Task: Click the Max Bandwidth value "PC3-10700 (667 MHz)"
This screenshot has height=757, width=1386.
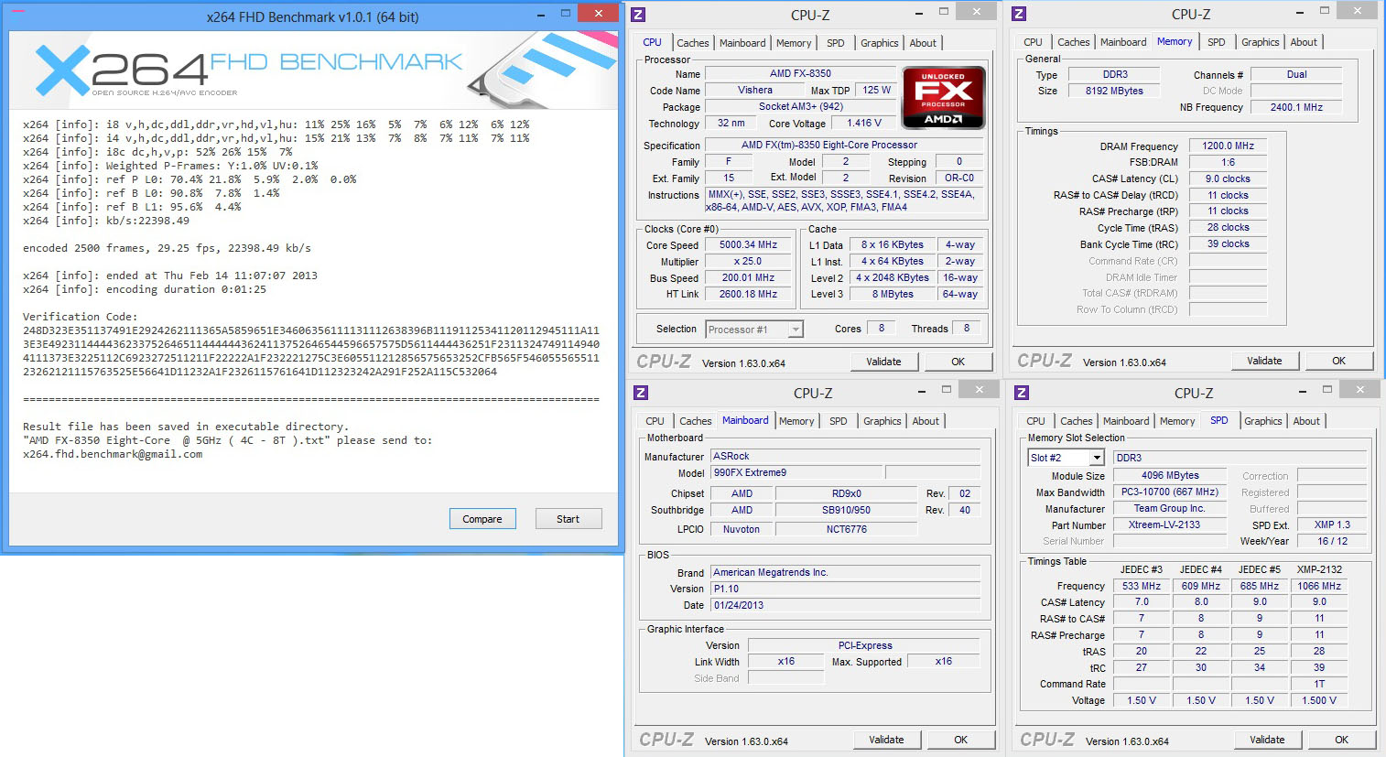Action: [1169, 492]
